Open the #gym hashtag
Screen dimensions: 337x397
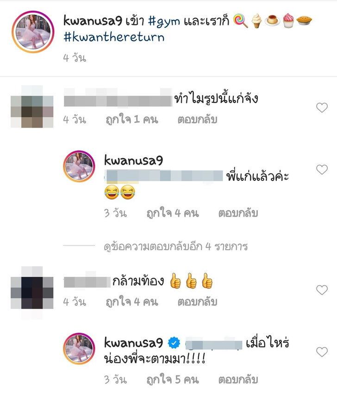click(x=164, y=22)
